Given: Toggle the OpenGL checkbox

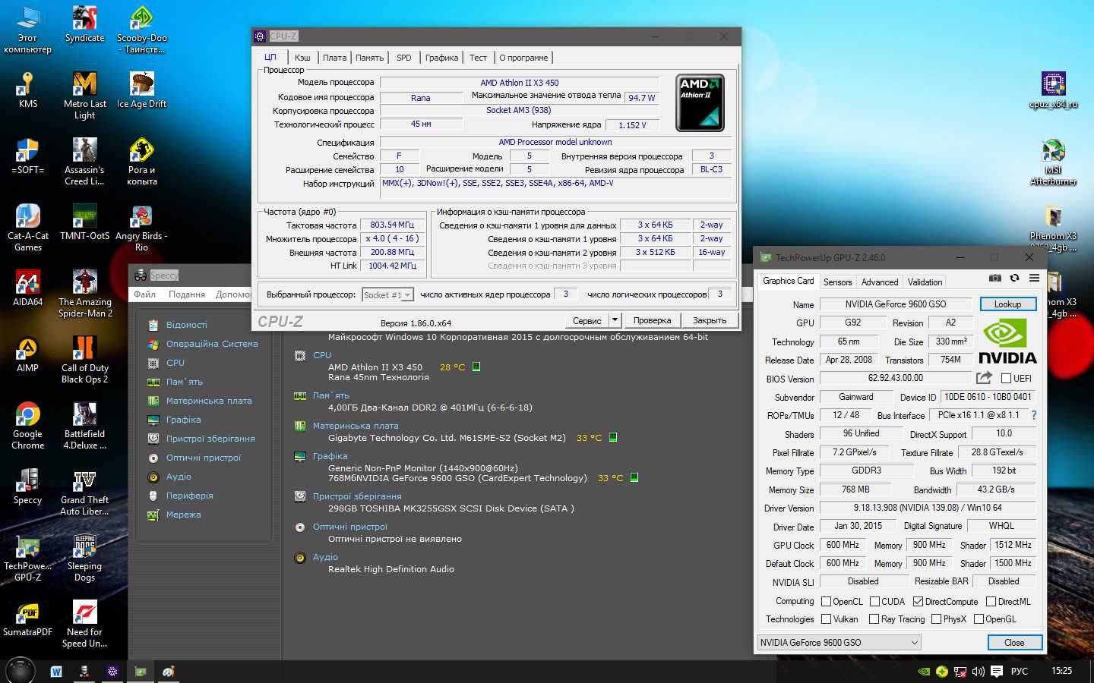Looking at the screenshot, I should [979, 619].
